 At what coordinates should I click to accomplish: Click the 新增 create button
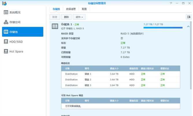point(55,17)
